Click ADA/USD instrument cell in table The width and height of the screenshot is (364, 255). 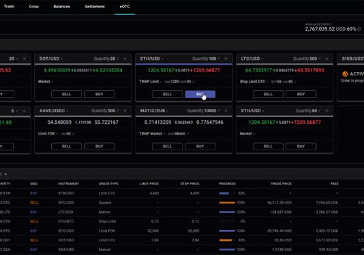pos(66,250)
